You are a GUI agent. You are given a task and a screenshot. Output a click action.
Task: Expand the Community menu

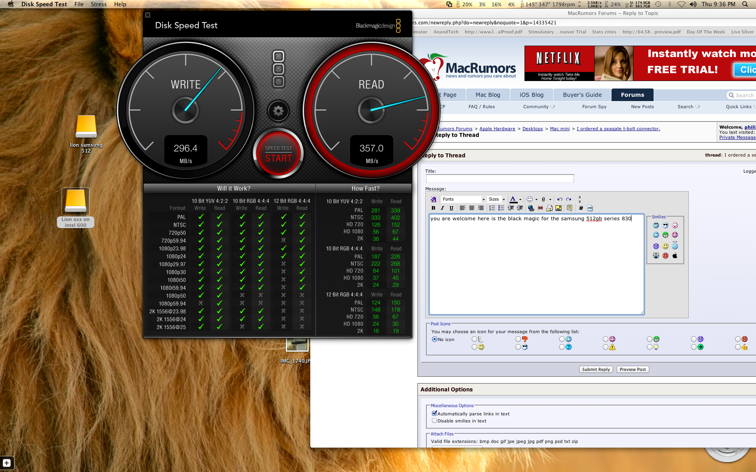(539, 107)
